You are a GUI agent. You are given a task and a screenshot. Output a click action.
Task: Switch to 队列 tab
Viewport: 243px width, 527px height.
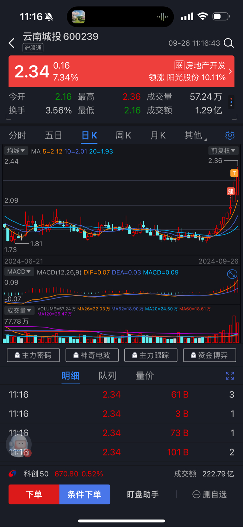pos(108,376)
